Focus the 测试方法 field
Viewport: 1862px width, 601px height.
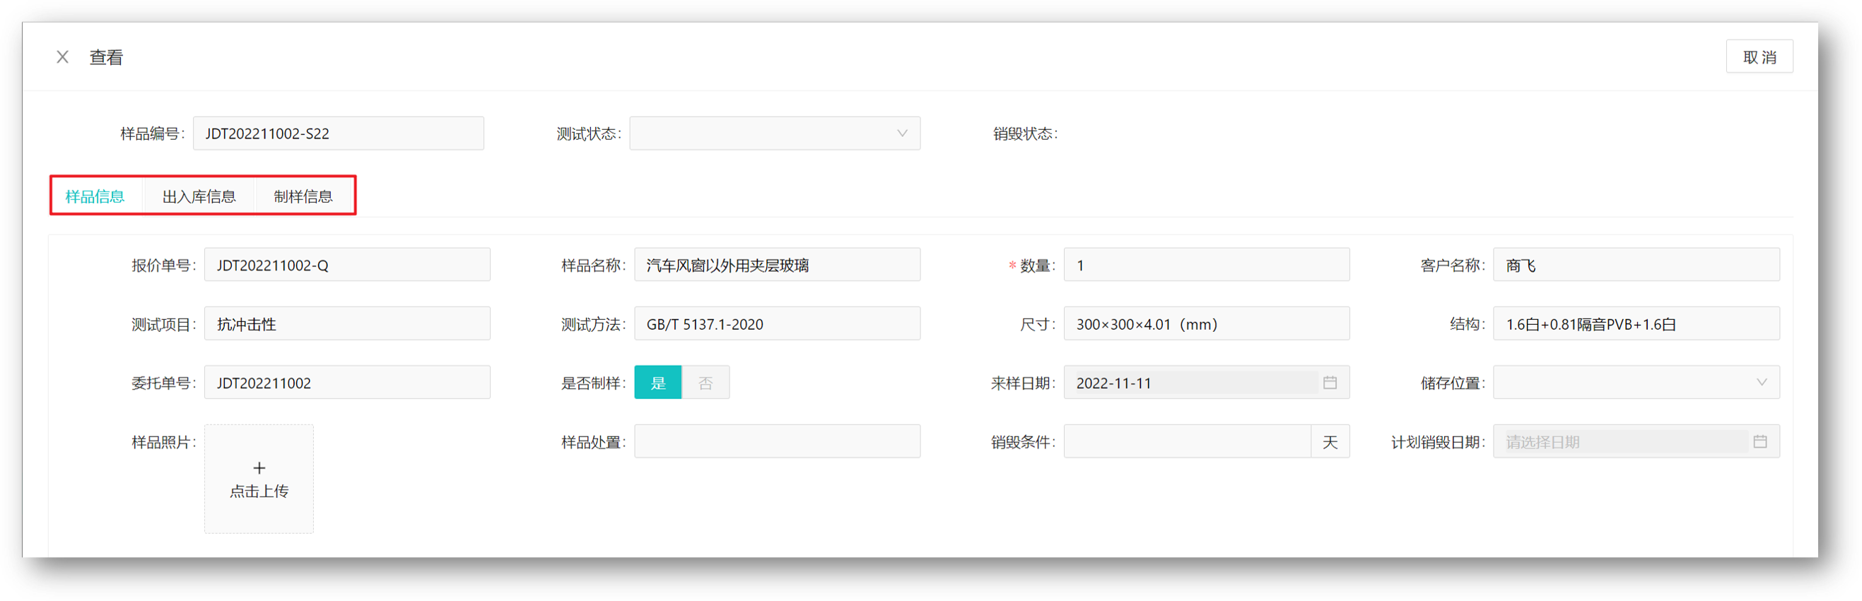pyautogui.click(x=777, y=324)
